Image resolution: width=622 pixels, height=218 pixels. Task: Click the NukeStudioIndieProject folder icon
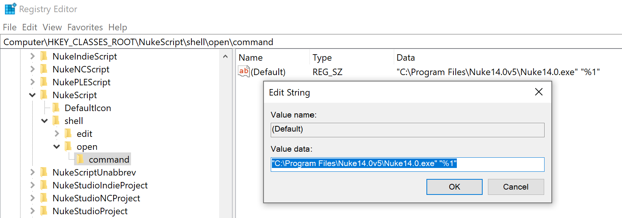(44, 185)
